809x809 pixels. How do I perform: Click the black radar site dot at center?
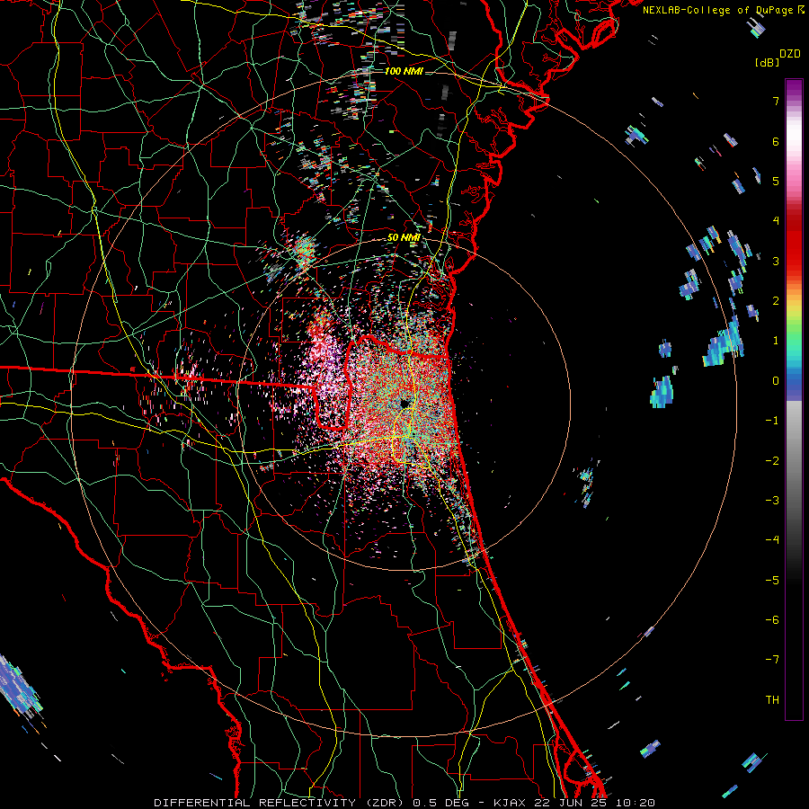pos(405,404)
